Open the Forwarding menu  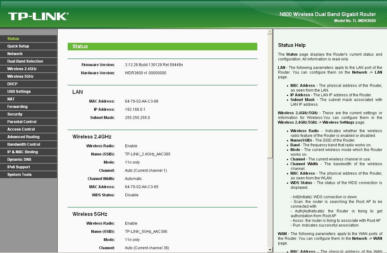17,107
